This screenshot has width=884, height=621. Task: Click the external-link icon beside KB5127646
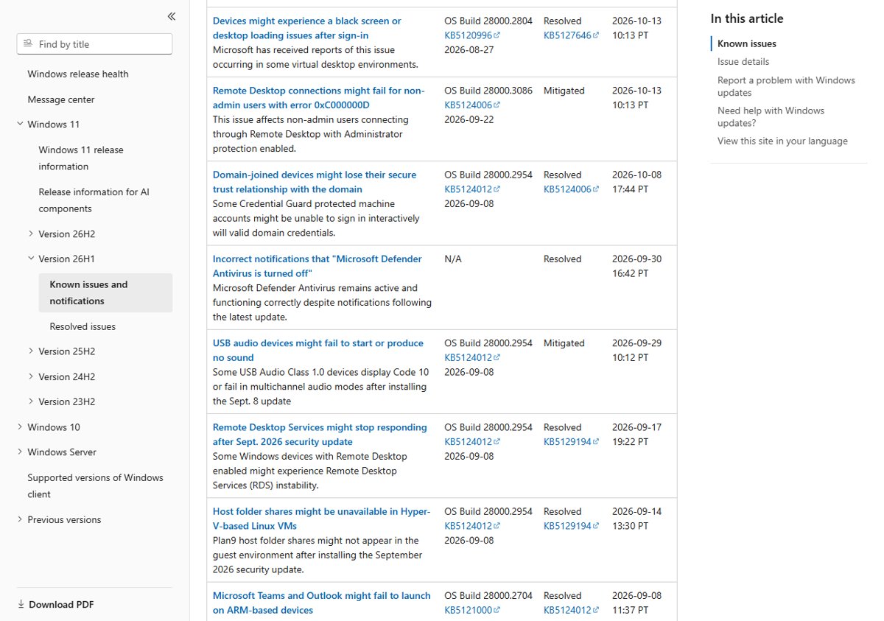(x=596, y=35)
